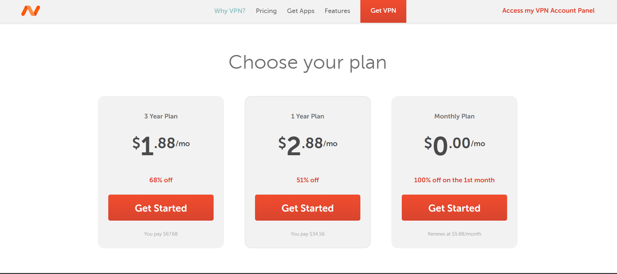Click the 100% off first month label

(454, 180)
